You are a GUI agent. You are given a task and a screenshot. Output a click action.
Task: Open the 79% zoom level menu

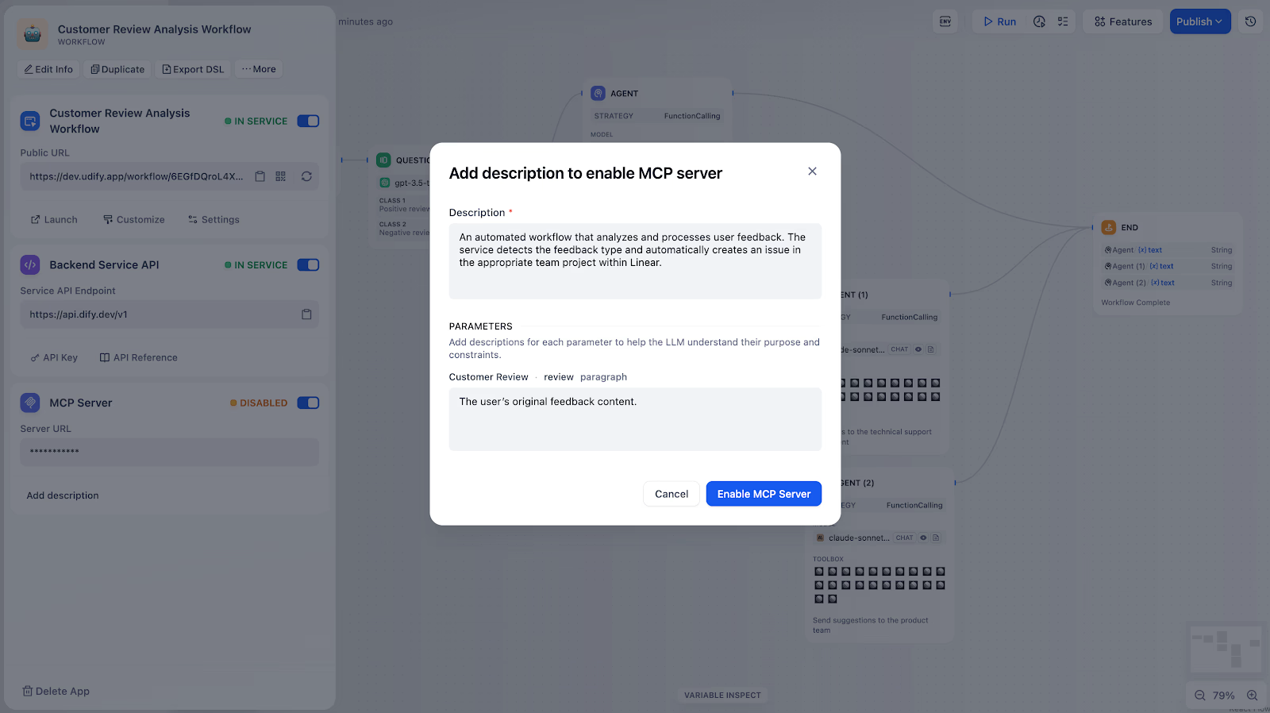[1223, 696]
